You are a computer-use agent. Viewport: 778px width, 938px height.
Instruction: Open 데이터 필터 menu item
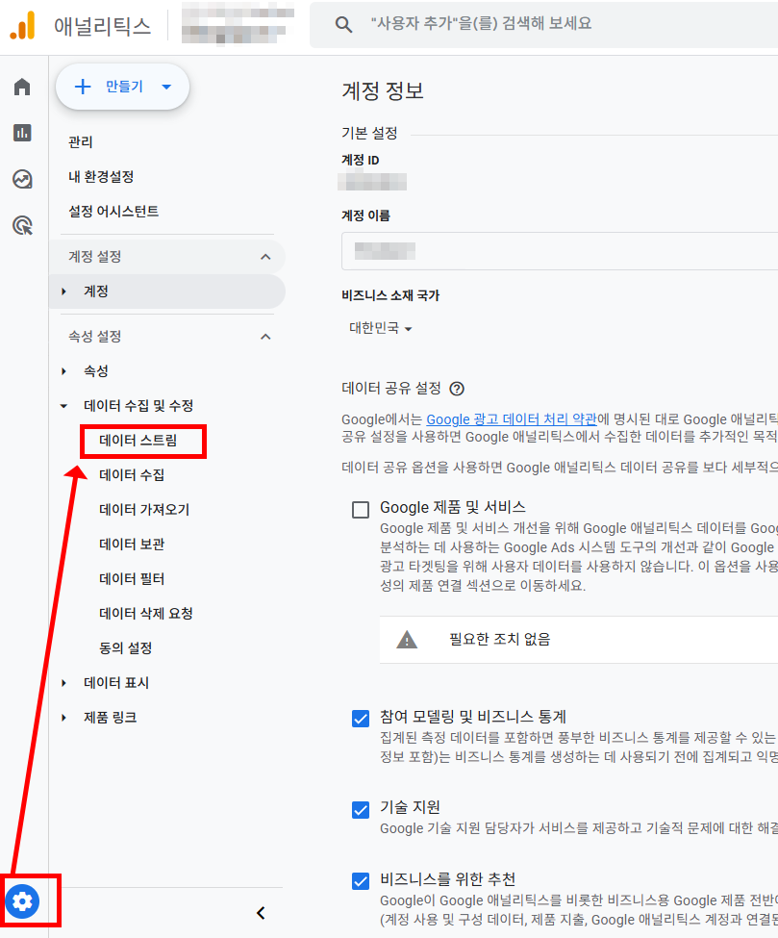click(x=132, y=580)
